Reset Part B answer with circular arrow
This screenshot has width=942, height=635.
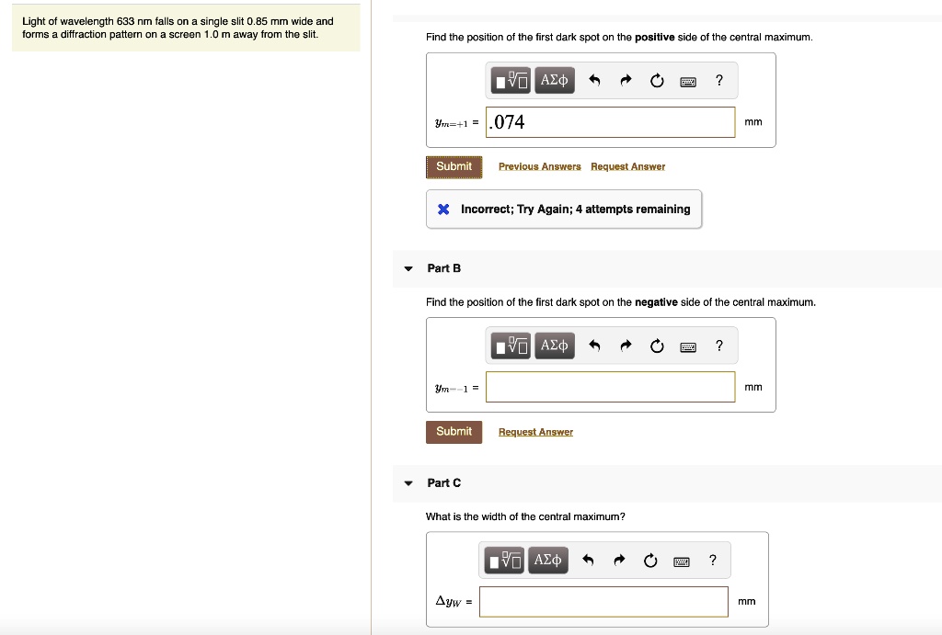coord(657,346)
